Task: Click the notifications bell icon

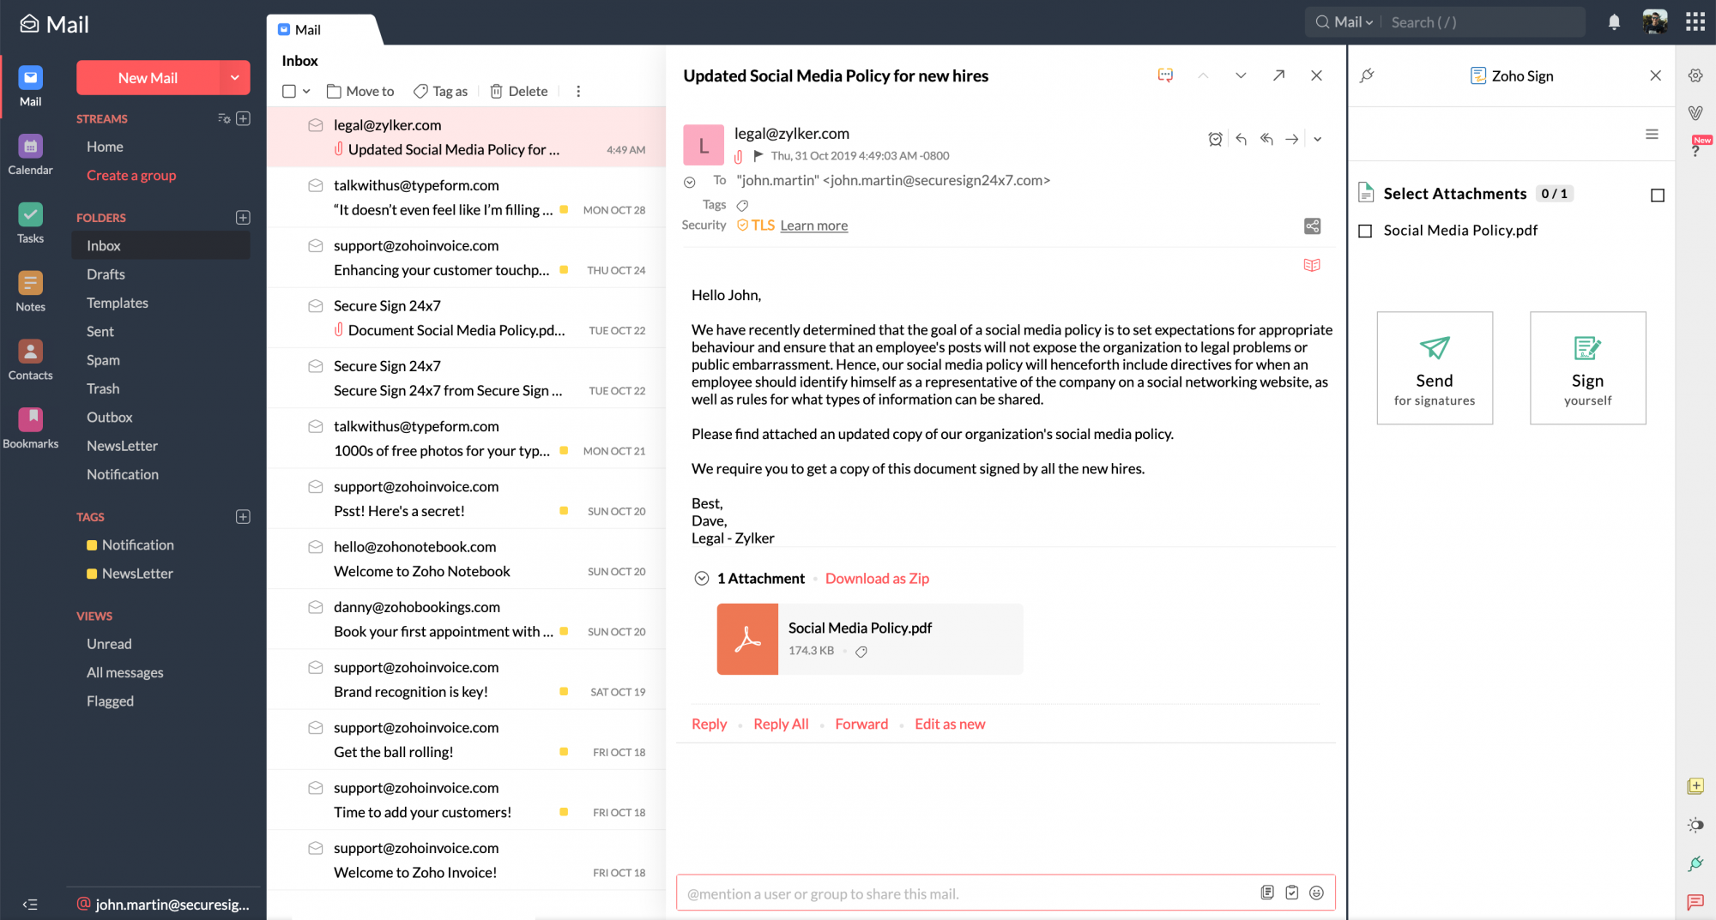Action: tap(1614, 22)
